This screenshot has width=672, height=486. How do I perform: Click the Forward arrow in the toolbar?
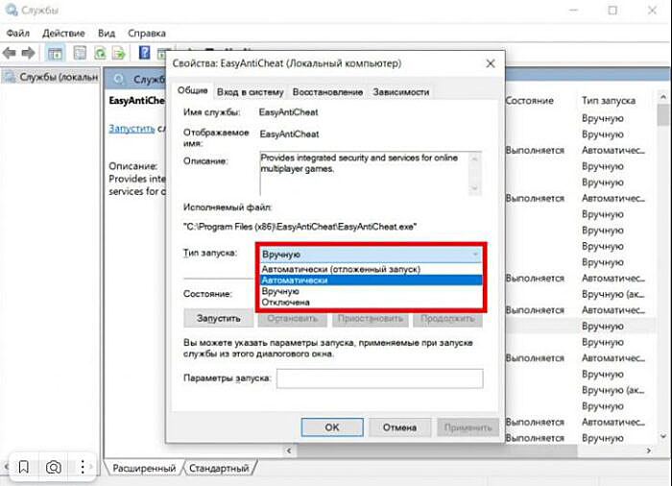(x=28, y=53)
